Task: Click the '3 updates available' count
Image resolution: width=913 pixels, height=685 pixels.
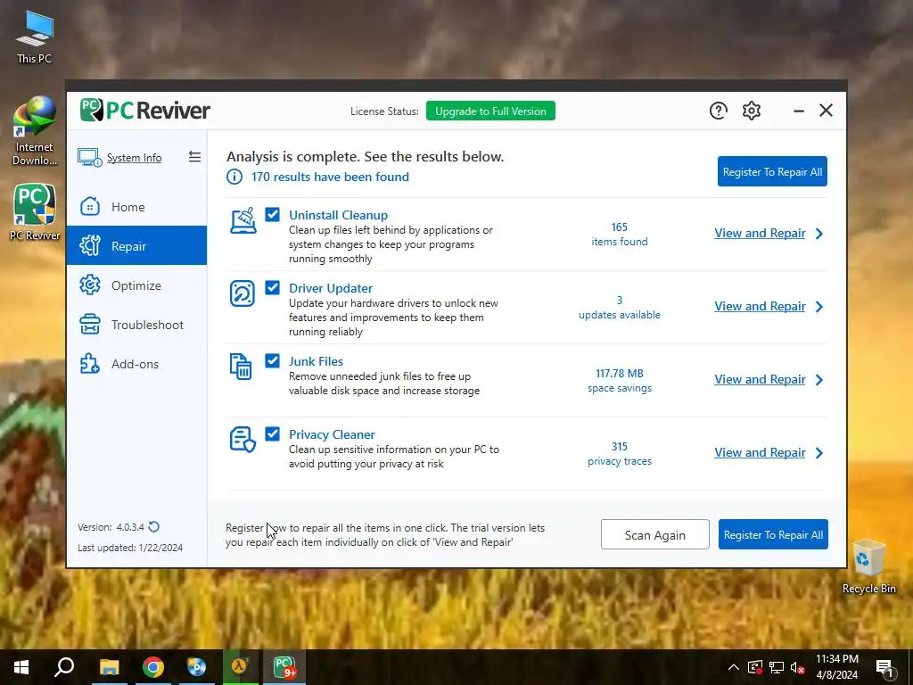Action: click(620, 308)
